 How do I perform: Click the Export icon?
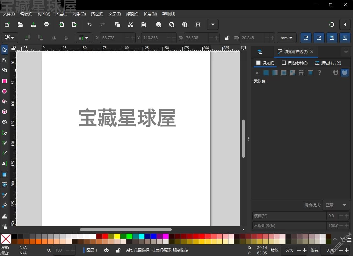pos(74,24)
